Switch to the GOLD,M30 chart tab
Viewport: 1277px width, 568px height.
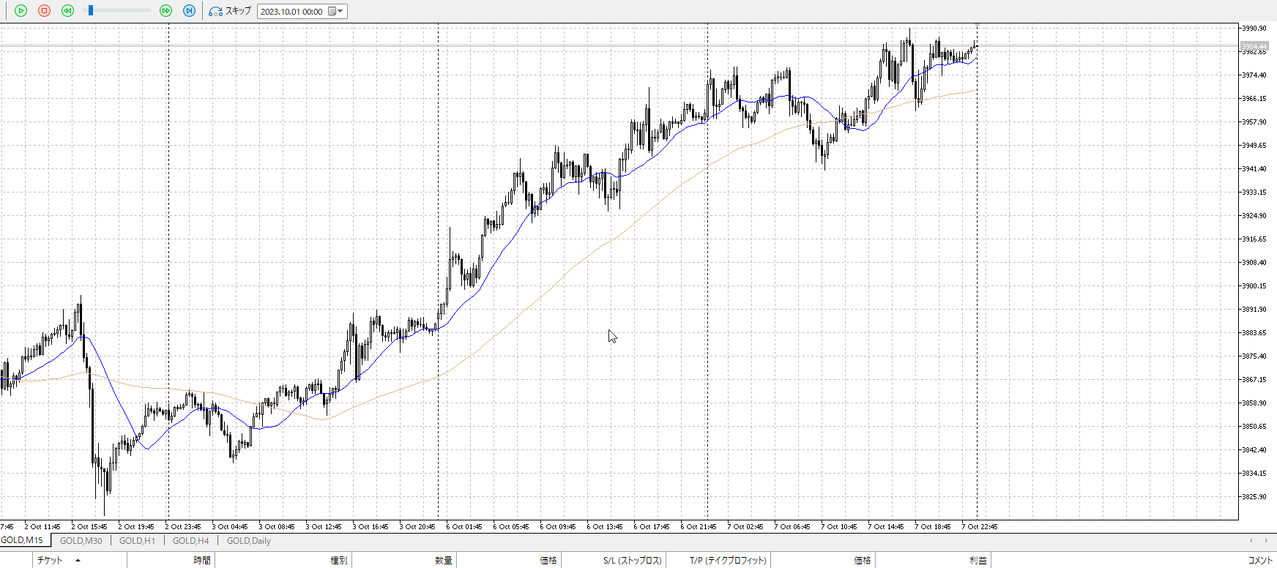tap(81, 541)
